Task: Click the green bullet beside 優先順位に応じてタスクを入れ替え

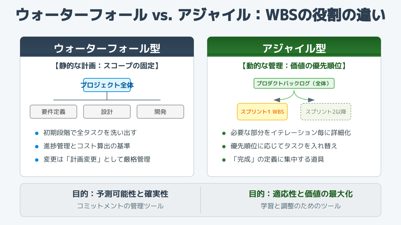Action: (x=224, y=146)
